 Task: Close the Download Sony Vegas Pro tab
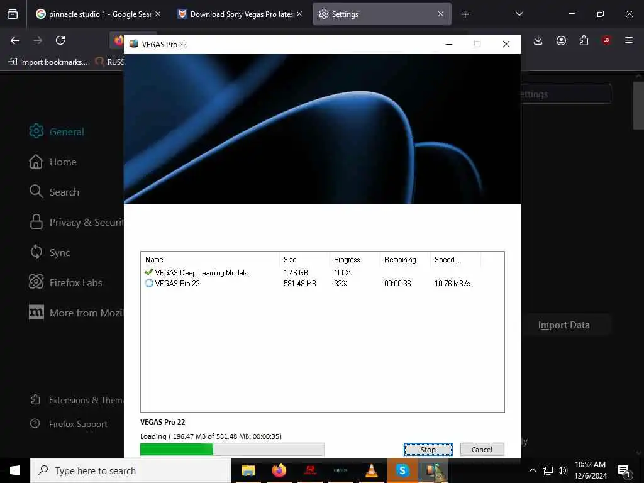[x=299, y=14]
